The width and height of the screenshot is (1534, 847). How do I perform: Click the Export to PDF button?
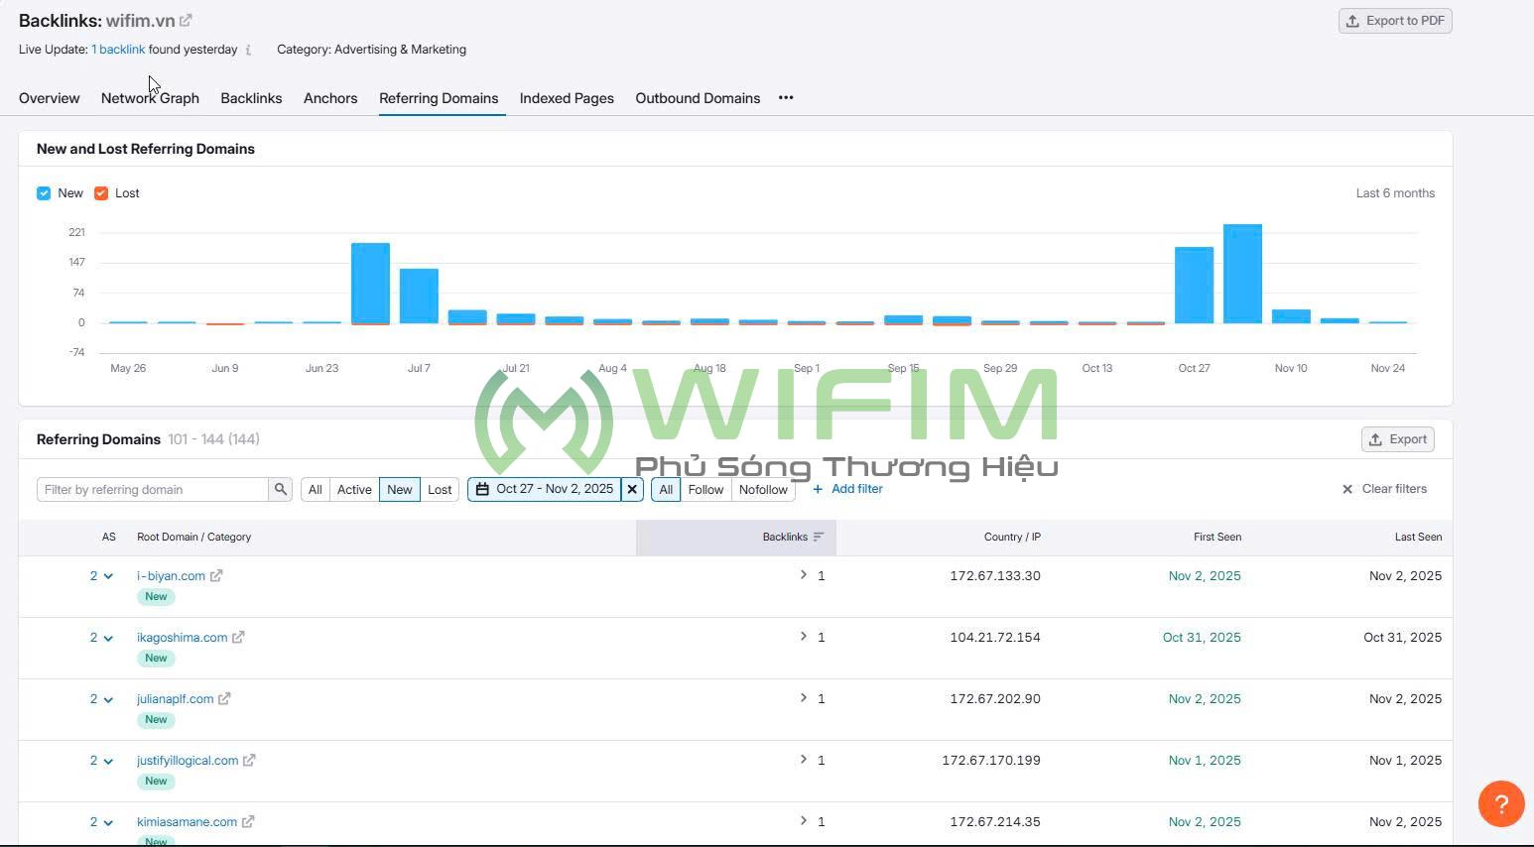click(x=1394, y=21)
